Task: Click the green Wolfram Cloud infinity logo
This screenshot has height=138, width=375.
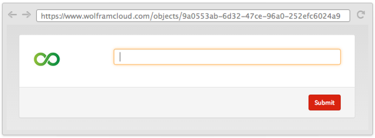Action: coord(47,59)
